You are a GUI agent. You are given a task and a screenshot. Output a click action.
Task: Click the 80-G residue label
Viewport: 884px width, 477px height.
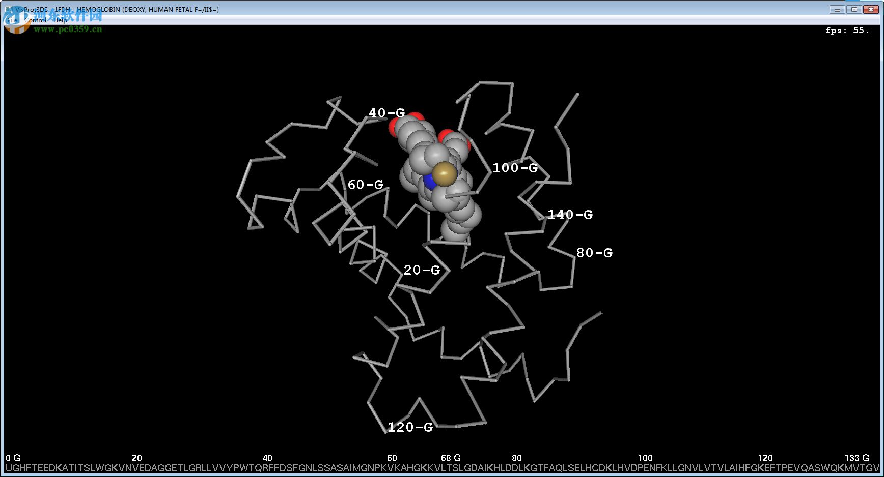(x=594, y=253)
